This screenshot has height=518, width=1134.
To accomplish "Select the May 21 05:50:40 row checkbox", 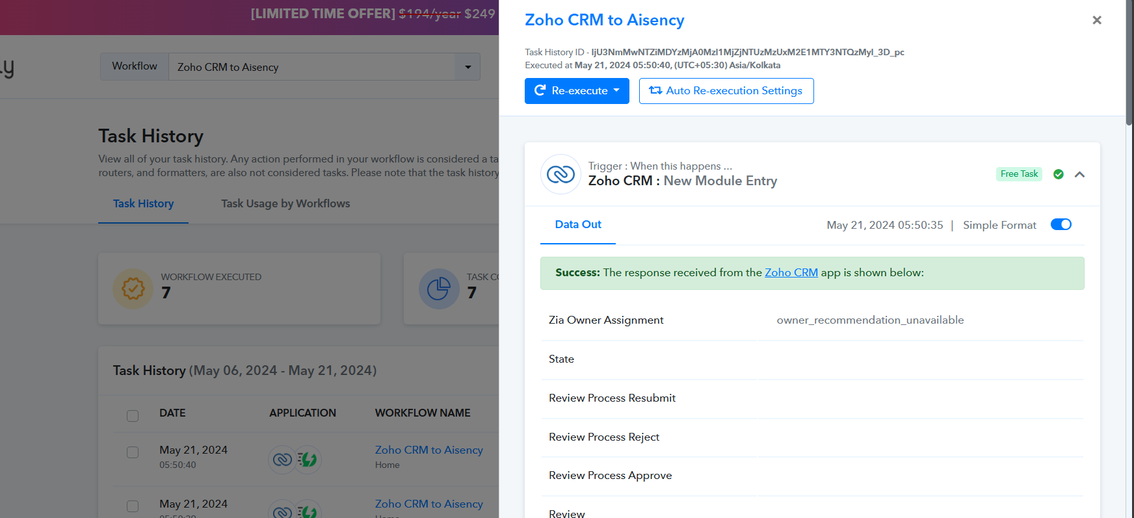I will 133,452.
